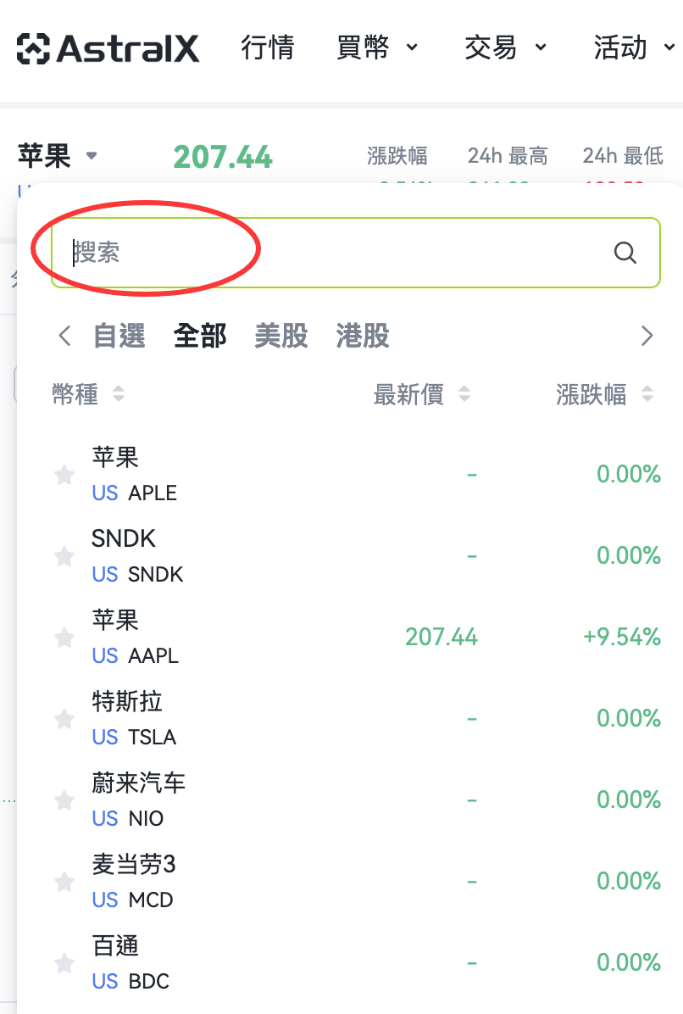Mark NIO with the star icon
Image resolution: width=683 pixels, height=1014 pixels.
(x=64, y=800)
